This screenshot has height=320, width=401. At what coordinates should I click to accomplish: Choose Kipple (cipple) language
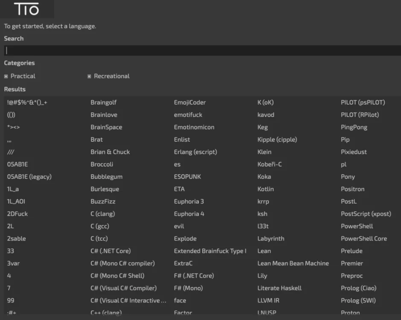(x=277, y=140)
